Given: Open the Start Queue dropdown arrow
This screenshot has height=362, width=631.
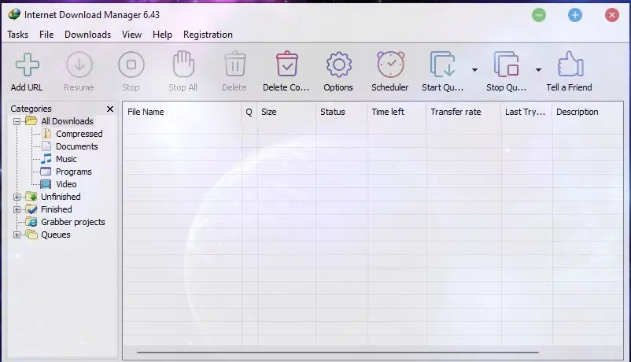Looking at the screenshot, I should (x=475, y=70).
